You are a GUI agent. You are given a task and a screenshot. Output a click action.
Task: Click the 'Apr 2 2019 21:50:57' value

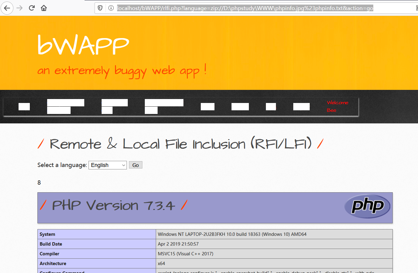178,244
